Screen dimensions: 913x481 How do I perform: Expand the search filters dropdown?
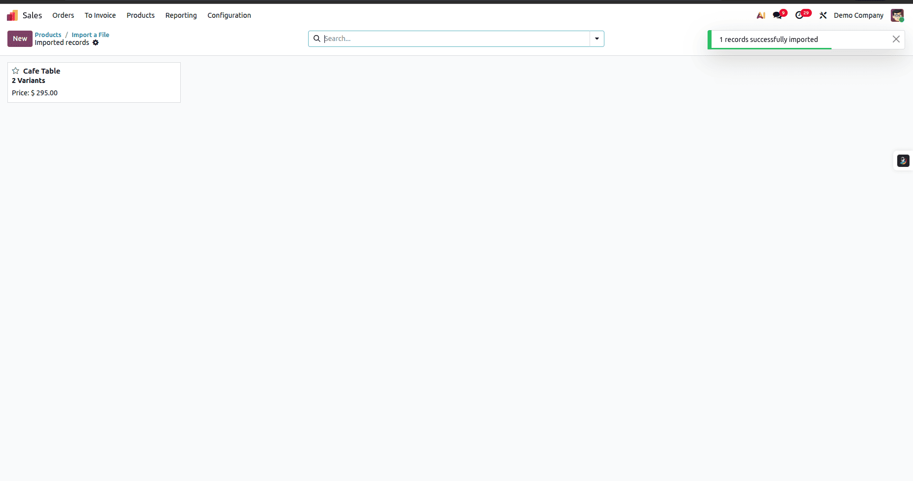click(x=597, y=38)
